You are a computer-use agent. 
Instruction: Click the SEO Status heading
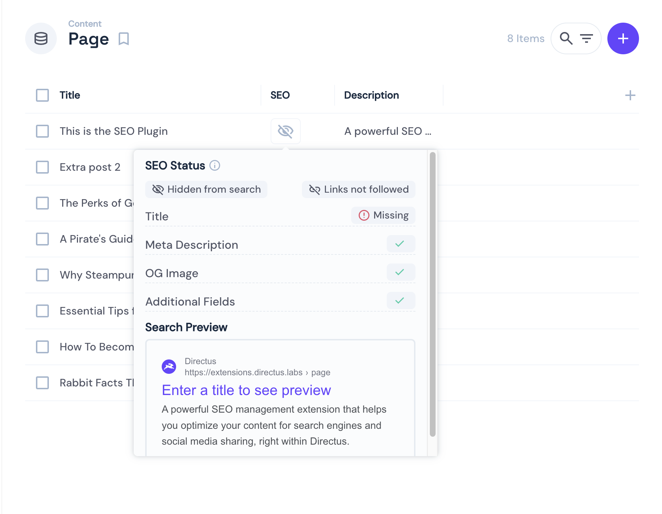click(175, 165)
